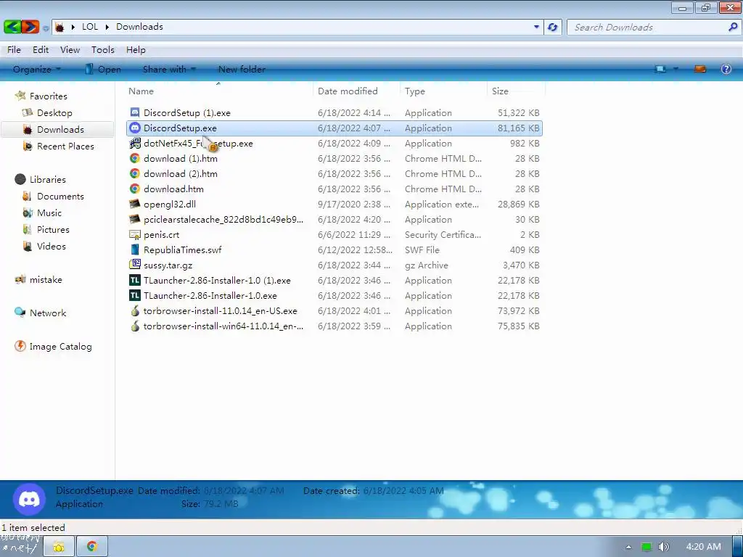This screenshot has height=557, width=743.
Task: Go back with the green arrow button
Action: click(12, 27)
